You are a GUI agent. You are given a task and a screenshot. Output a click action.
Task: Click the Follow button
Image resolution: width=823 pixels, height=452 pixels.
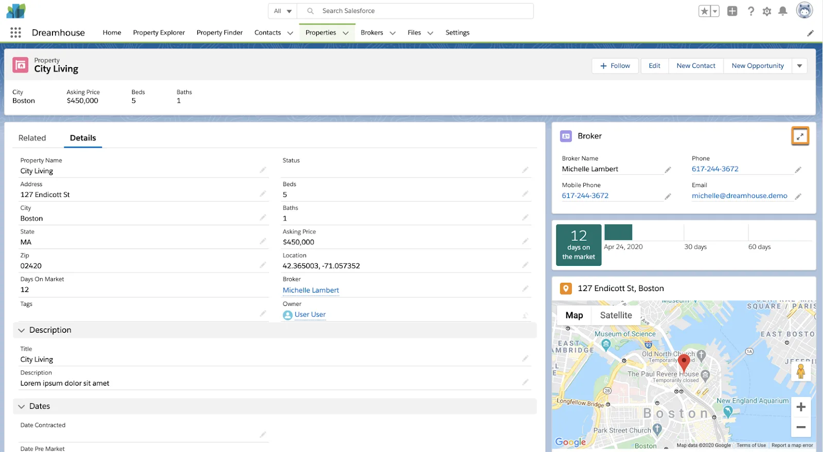615,66
